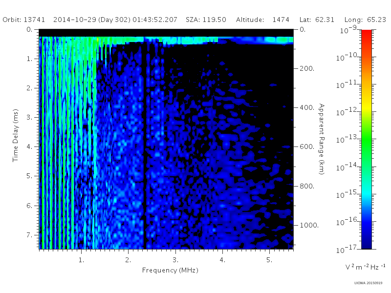Click apparent range tick label '600.'
Viewport: 391px width, 293px height.
[x=307, y=146]
